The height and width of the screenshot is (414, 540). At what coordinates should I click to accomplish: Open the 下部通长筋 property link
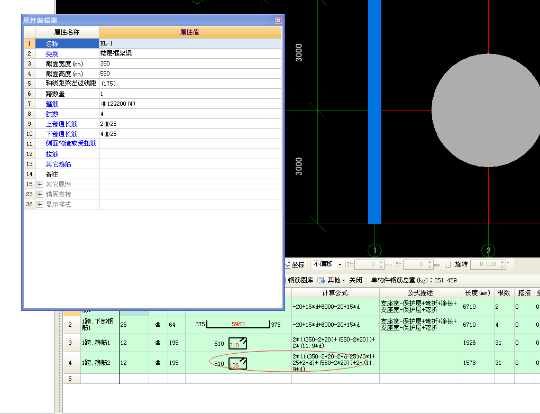tap(62, 134)
